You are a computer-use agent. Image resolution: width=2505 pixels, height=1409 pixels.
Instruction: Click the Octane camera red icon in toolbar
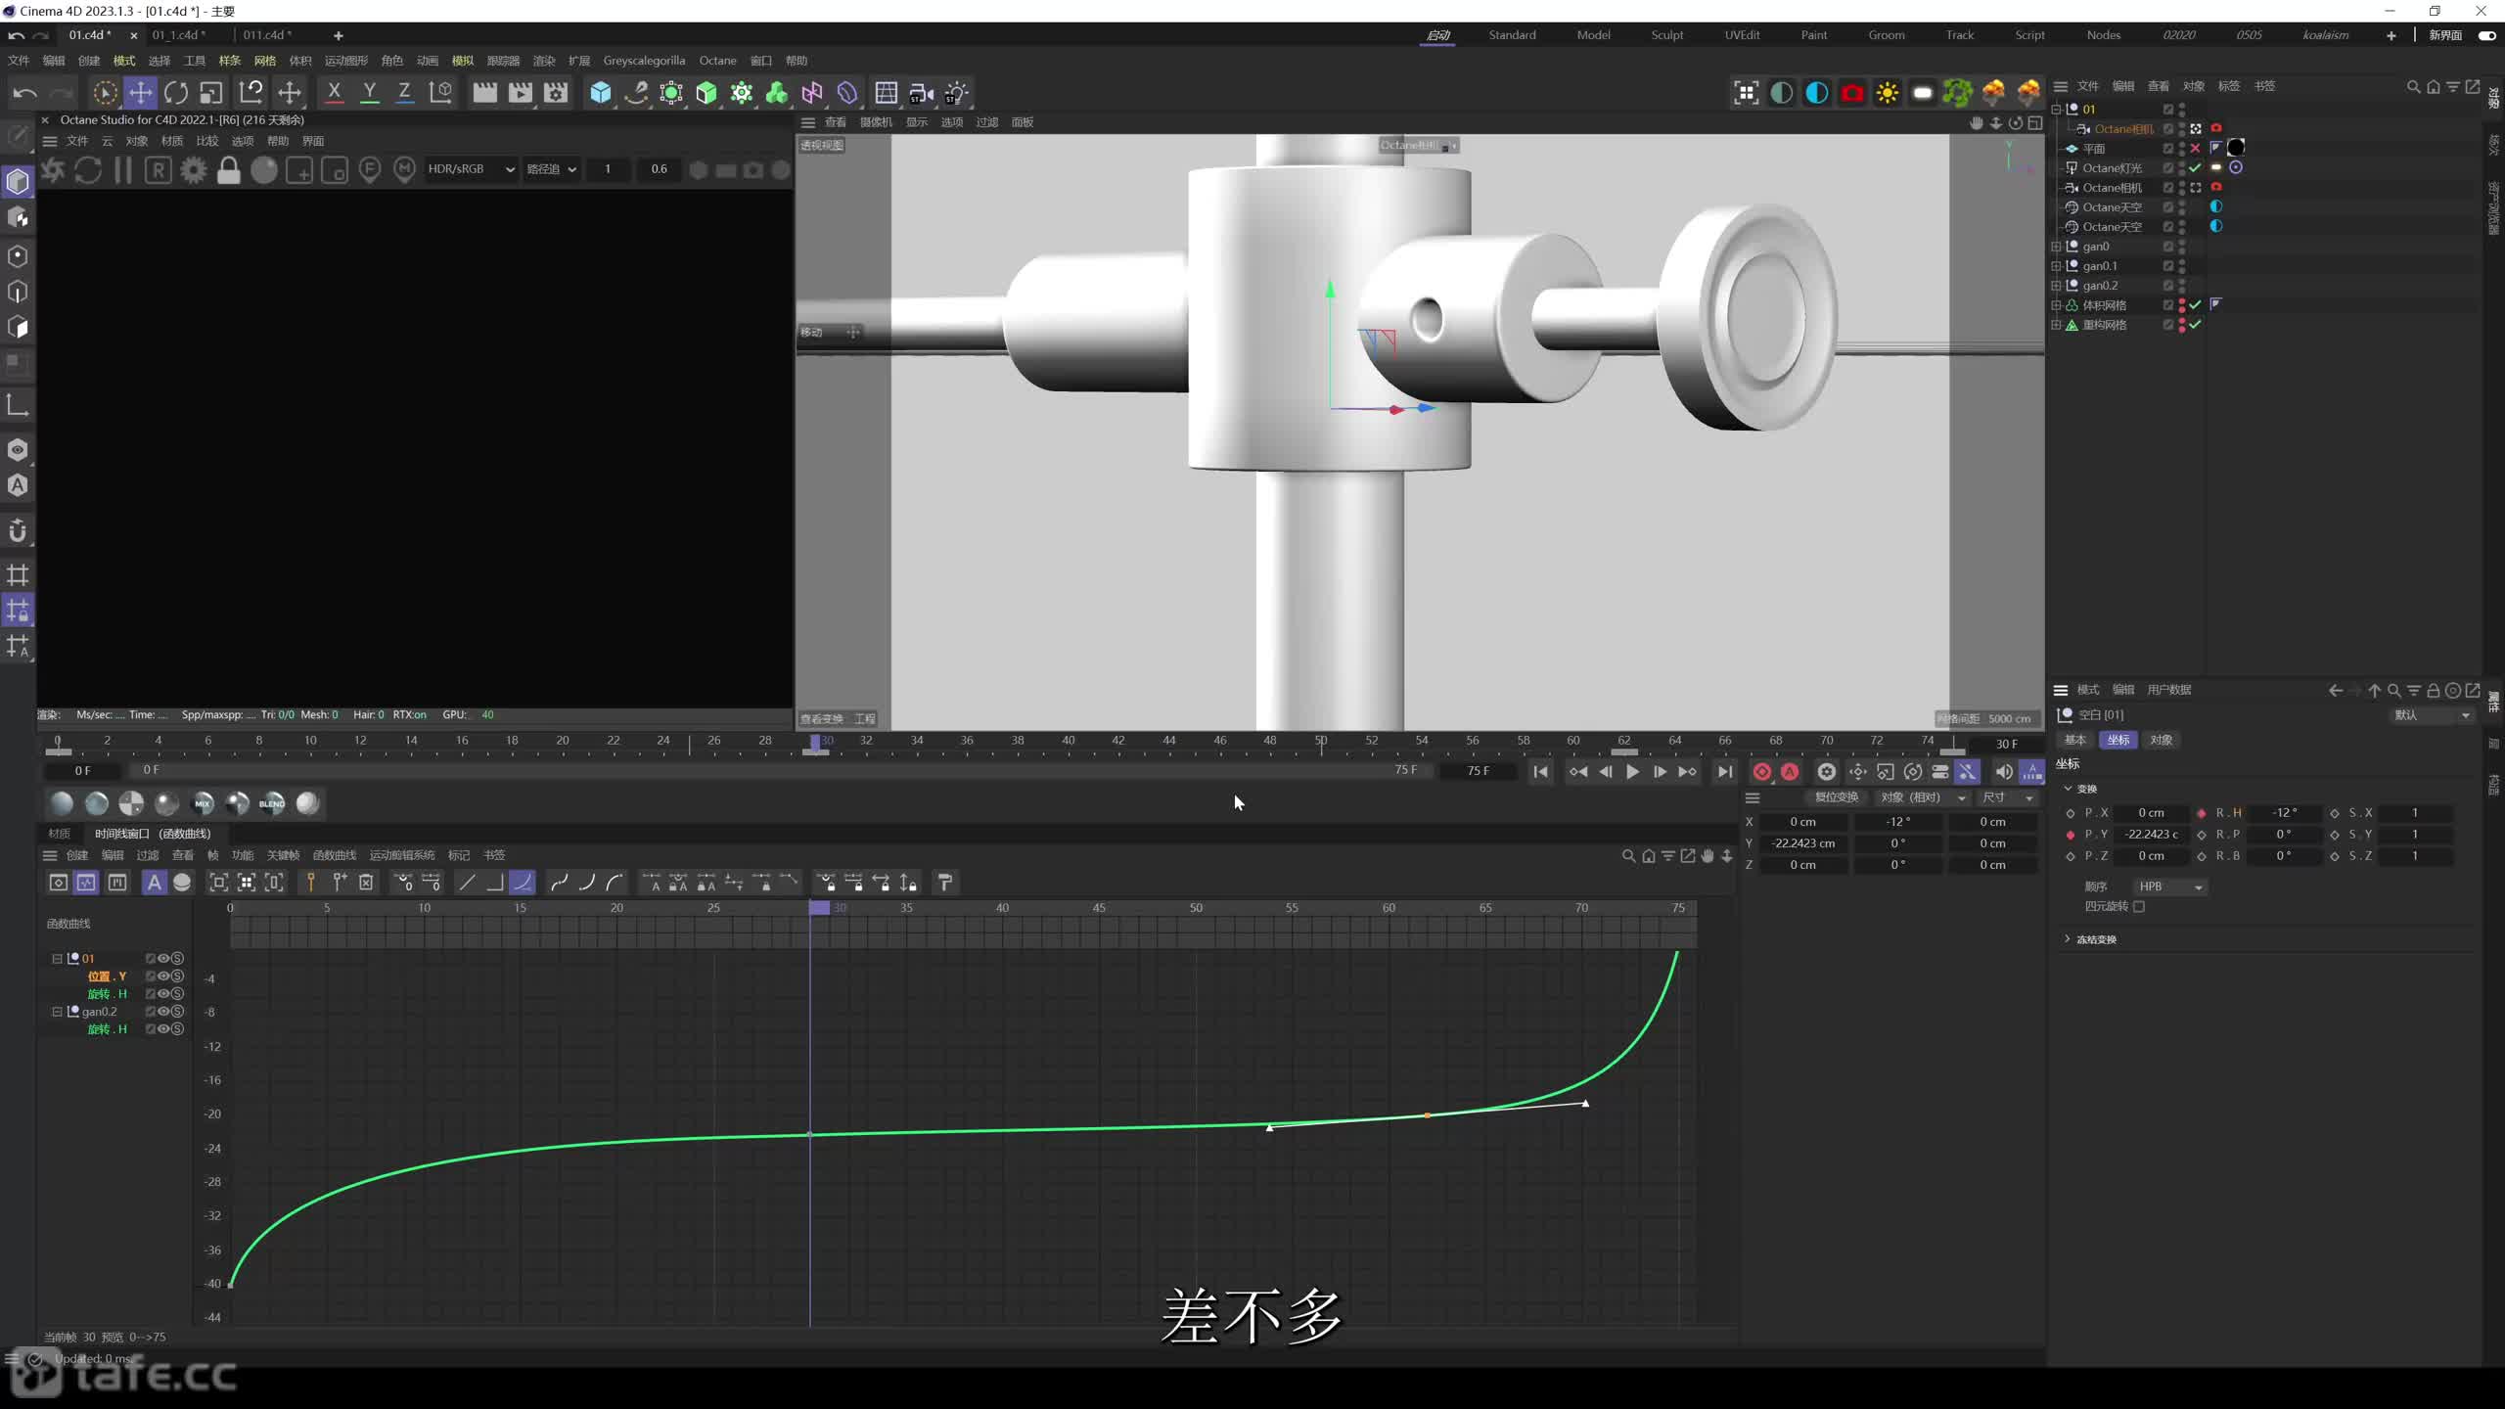1852,93
